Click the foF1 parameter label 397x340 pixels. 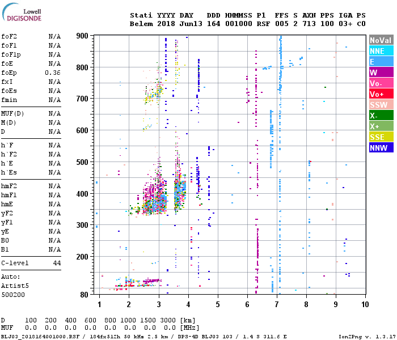[x=9, y=45]
